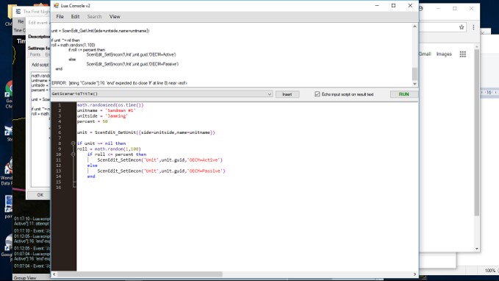499x281 pixels.
Task: Click the OECM=Active SetEmcon line
Action: pyautogui.click(x=159, y=160)
